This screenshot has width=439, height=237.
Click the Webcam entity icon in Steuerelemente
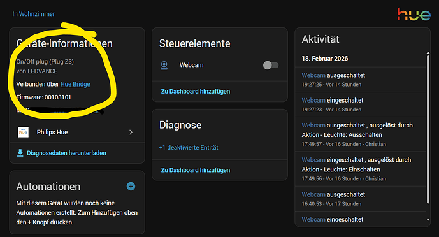[x=164, y=65]
